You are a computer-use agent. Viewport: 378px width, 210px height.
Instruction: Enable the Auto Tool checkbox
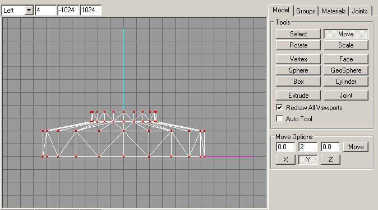pyautogui.click(x=279, y=118)
